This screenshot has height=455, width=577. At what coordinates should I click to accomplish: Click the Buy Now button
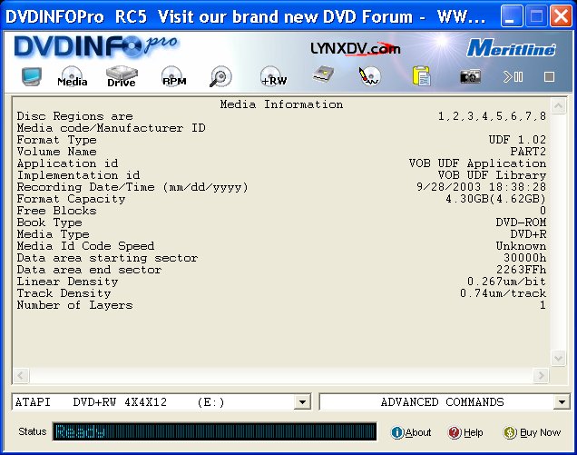click(x=533, y=432)
